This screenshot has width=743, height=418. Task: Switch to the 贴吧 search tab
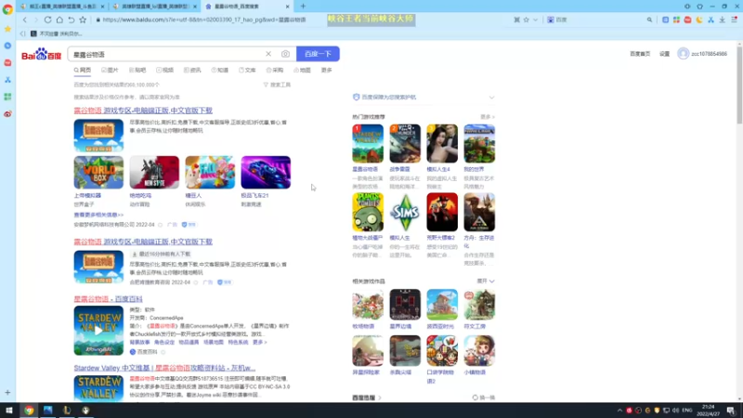click(137, 71)
